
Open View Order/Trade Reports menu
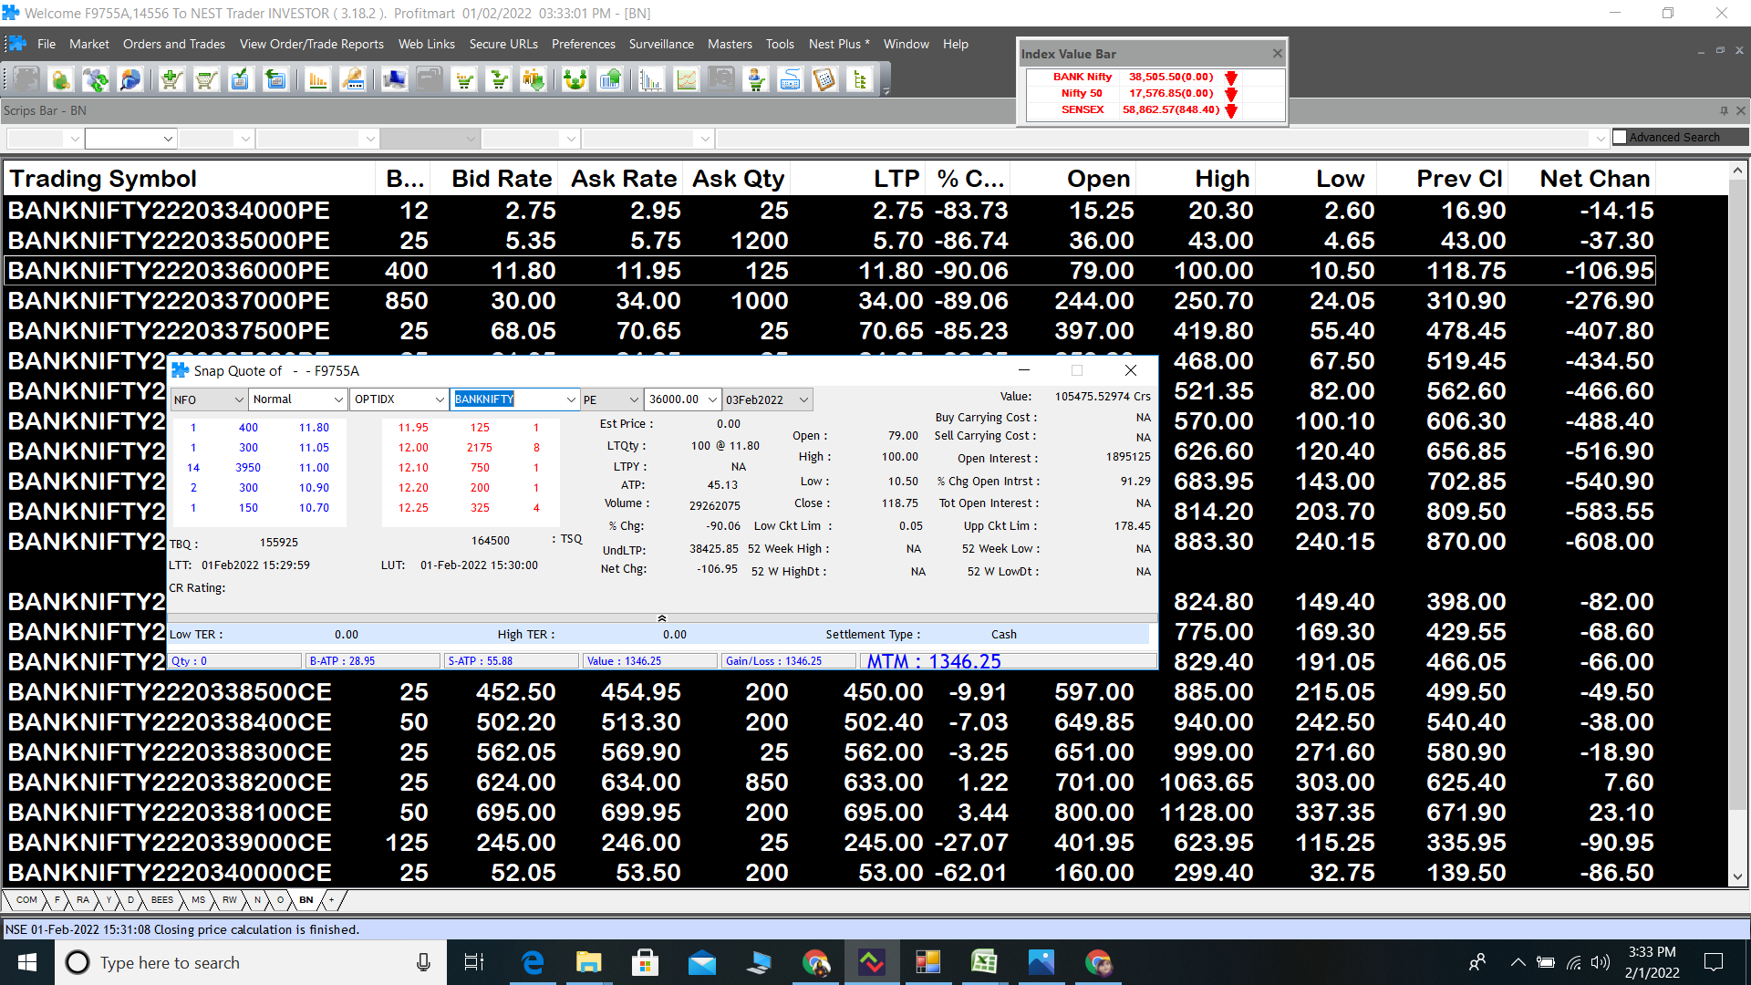(312, 44)
